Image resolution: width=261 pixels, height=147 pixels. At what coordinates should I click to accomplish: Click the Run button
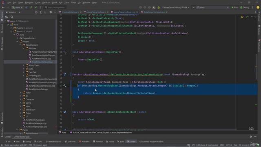234,7
